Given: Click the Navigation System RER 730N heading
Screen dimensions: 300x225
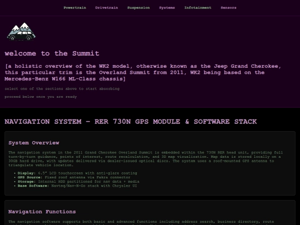Looking at the screenshot, I should click(x=131, y=122).
